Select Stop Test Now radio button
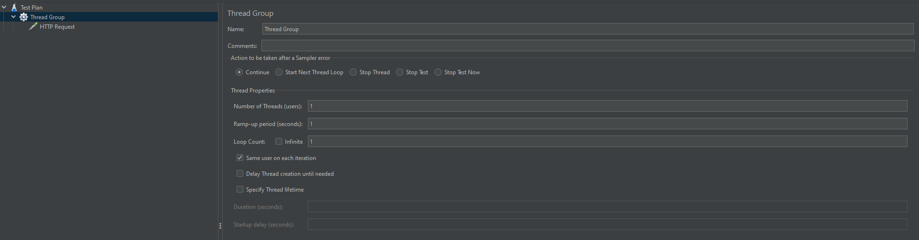This screenshot has height=240, width=919. (438, 72)
